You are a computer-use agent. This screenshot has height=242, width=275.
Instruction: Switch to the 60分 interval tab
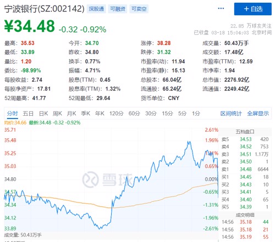(134, 114)
